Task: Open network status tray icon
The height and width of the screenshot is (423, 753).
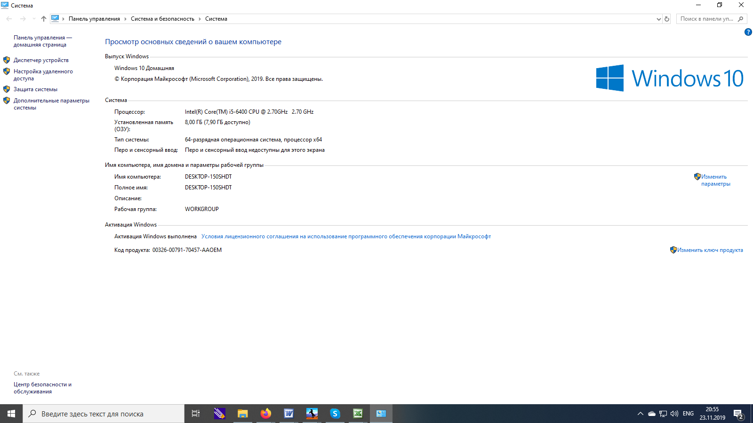Action: point(663,414)
